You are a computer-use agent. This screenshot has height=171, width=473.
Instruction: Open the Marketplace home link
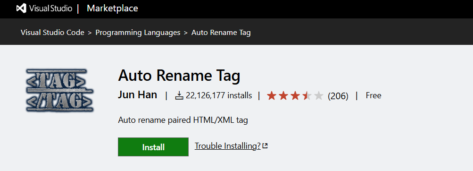[x=112, y=9]
